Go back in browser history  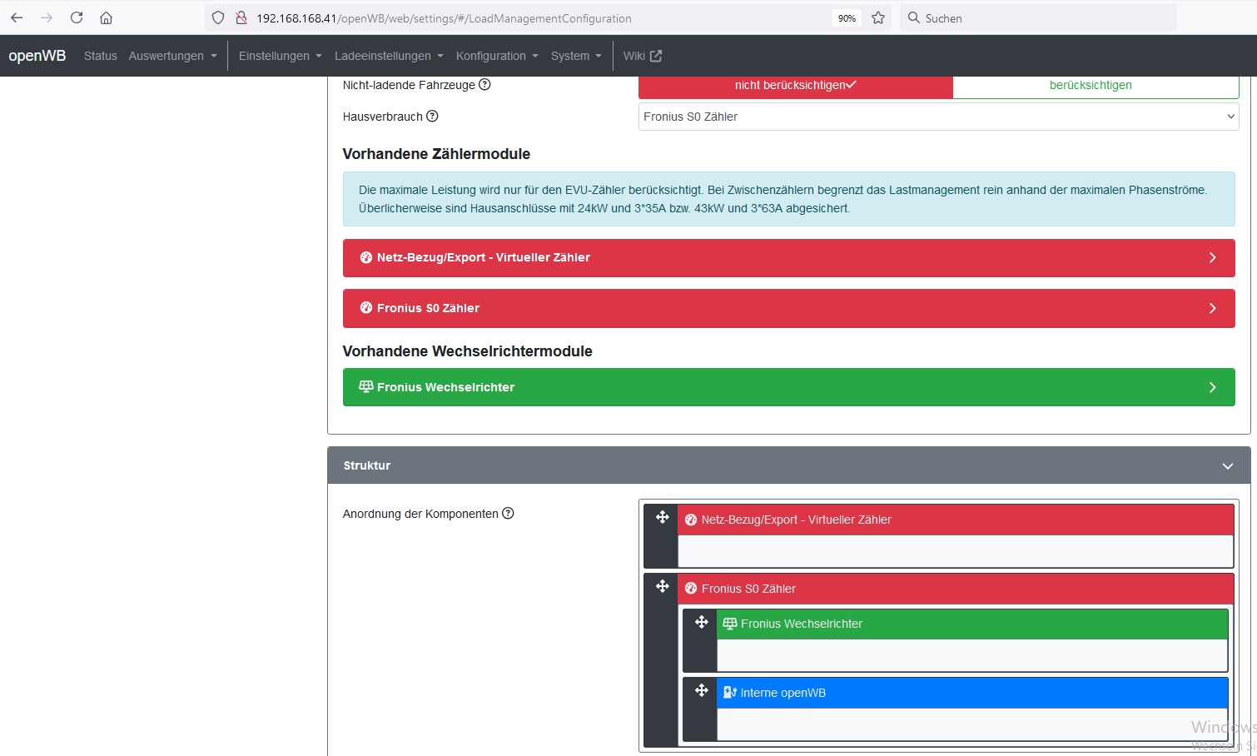click(17, 17)
